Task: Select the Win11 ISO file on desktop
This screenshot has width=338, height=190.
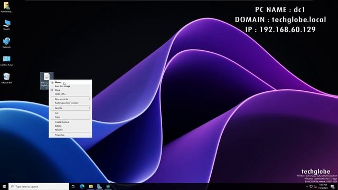Action: point(46,80)
